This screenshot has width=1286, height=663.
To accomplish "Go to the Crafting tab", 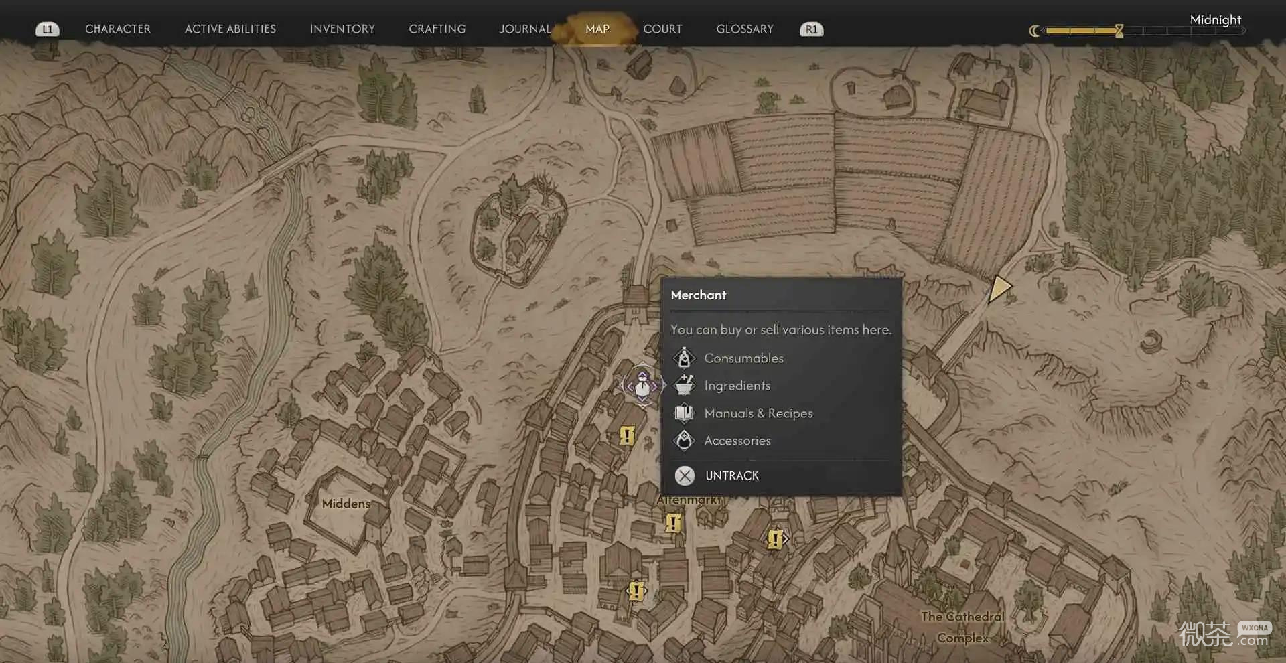I will click(x=437, y=29).
